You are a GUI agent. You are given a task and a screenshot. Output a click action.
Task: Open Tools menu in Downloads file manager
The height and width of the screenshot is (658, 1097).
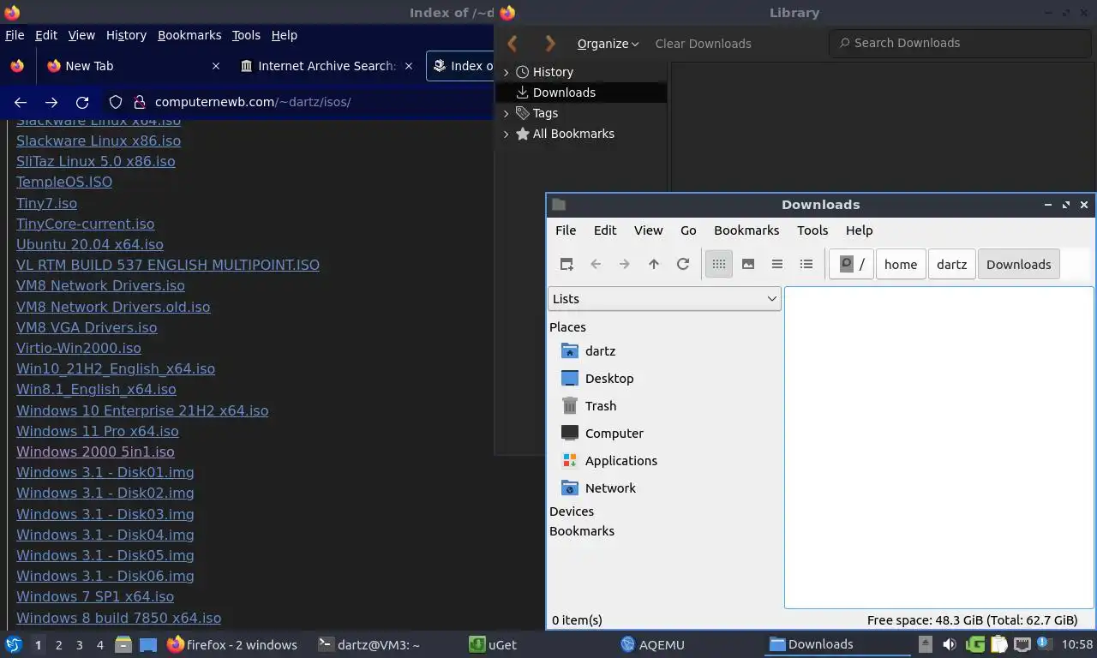click(812, 230)
